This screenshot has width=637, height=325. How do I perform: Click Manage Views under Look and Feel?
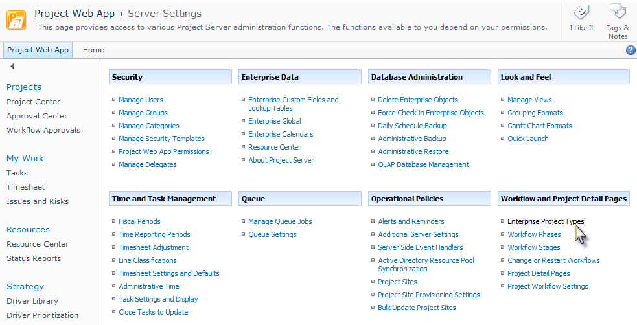tap(529, 100)
